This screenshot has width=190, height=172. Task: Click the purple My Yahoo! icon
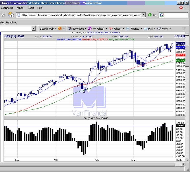pos(90,29)
